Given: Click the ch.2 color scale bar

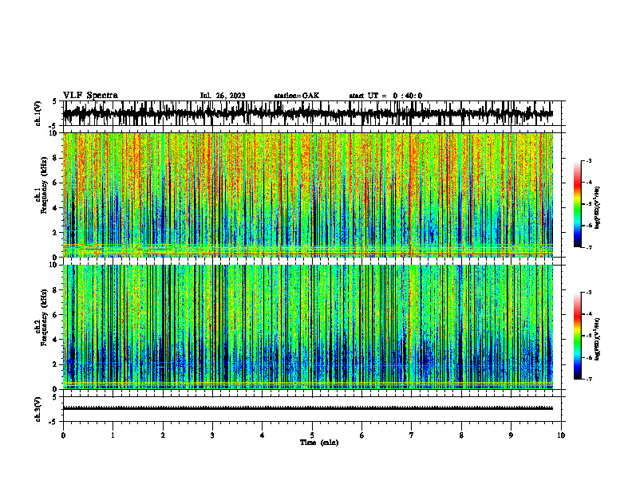Looking at the screenshot, I should 577,336.
